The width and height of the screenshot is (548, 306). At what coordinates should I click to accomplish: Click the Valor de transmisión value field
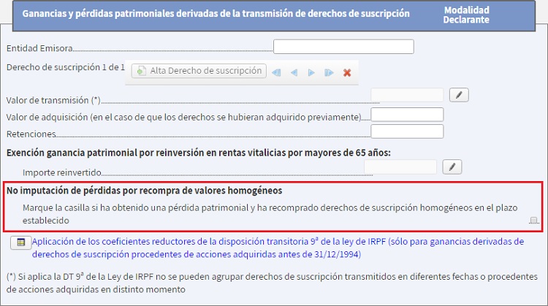click(x=407, y=95)
